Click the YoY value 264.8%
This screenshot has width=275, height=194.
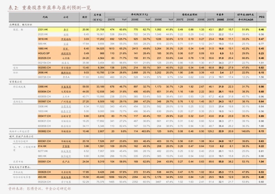122,34
